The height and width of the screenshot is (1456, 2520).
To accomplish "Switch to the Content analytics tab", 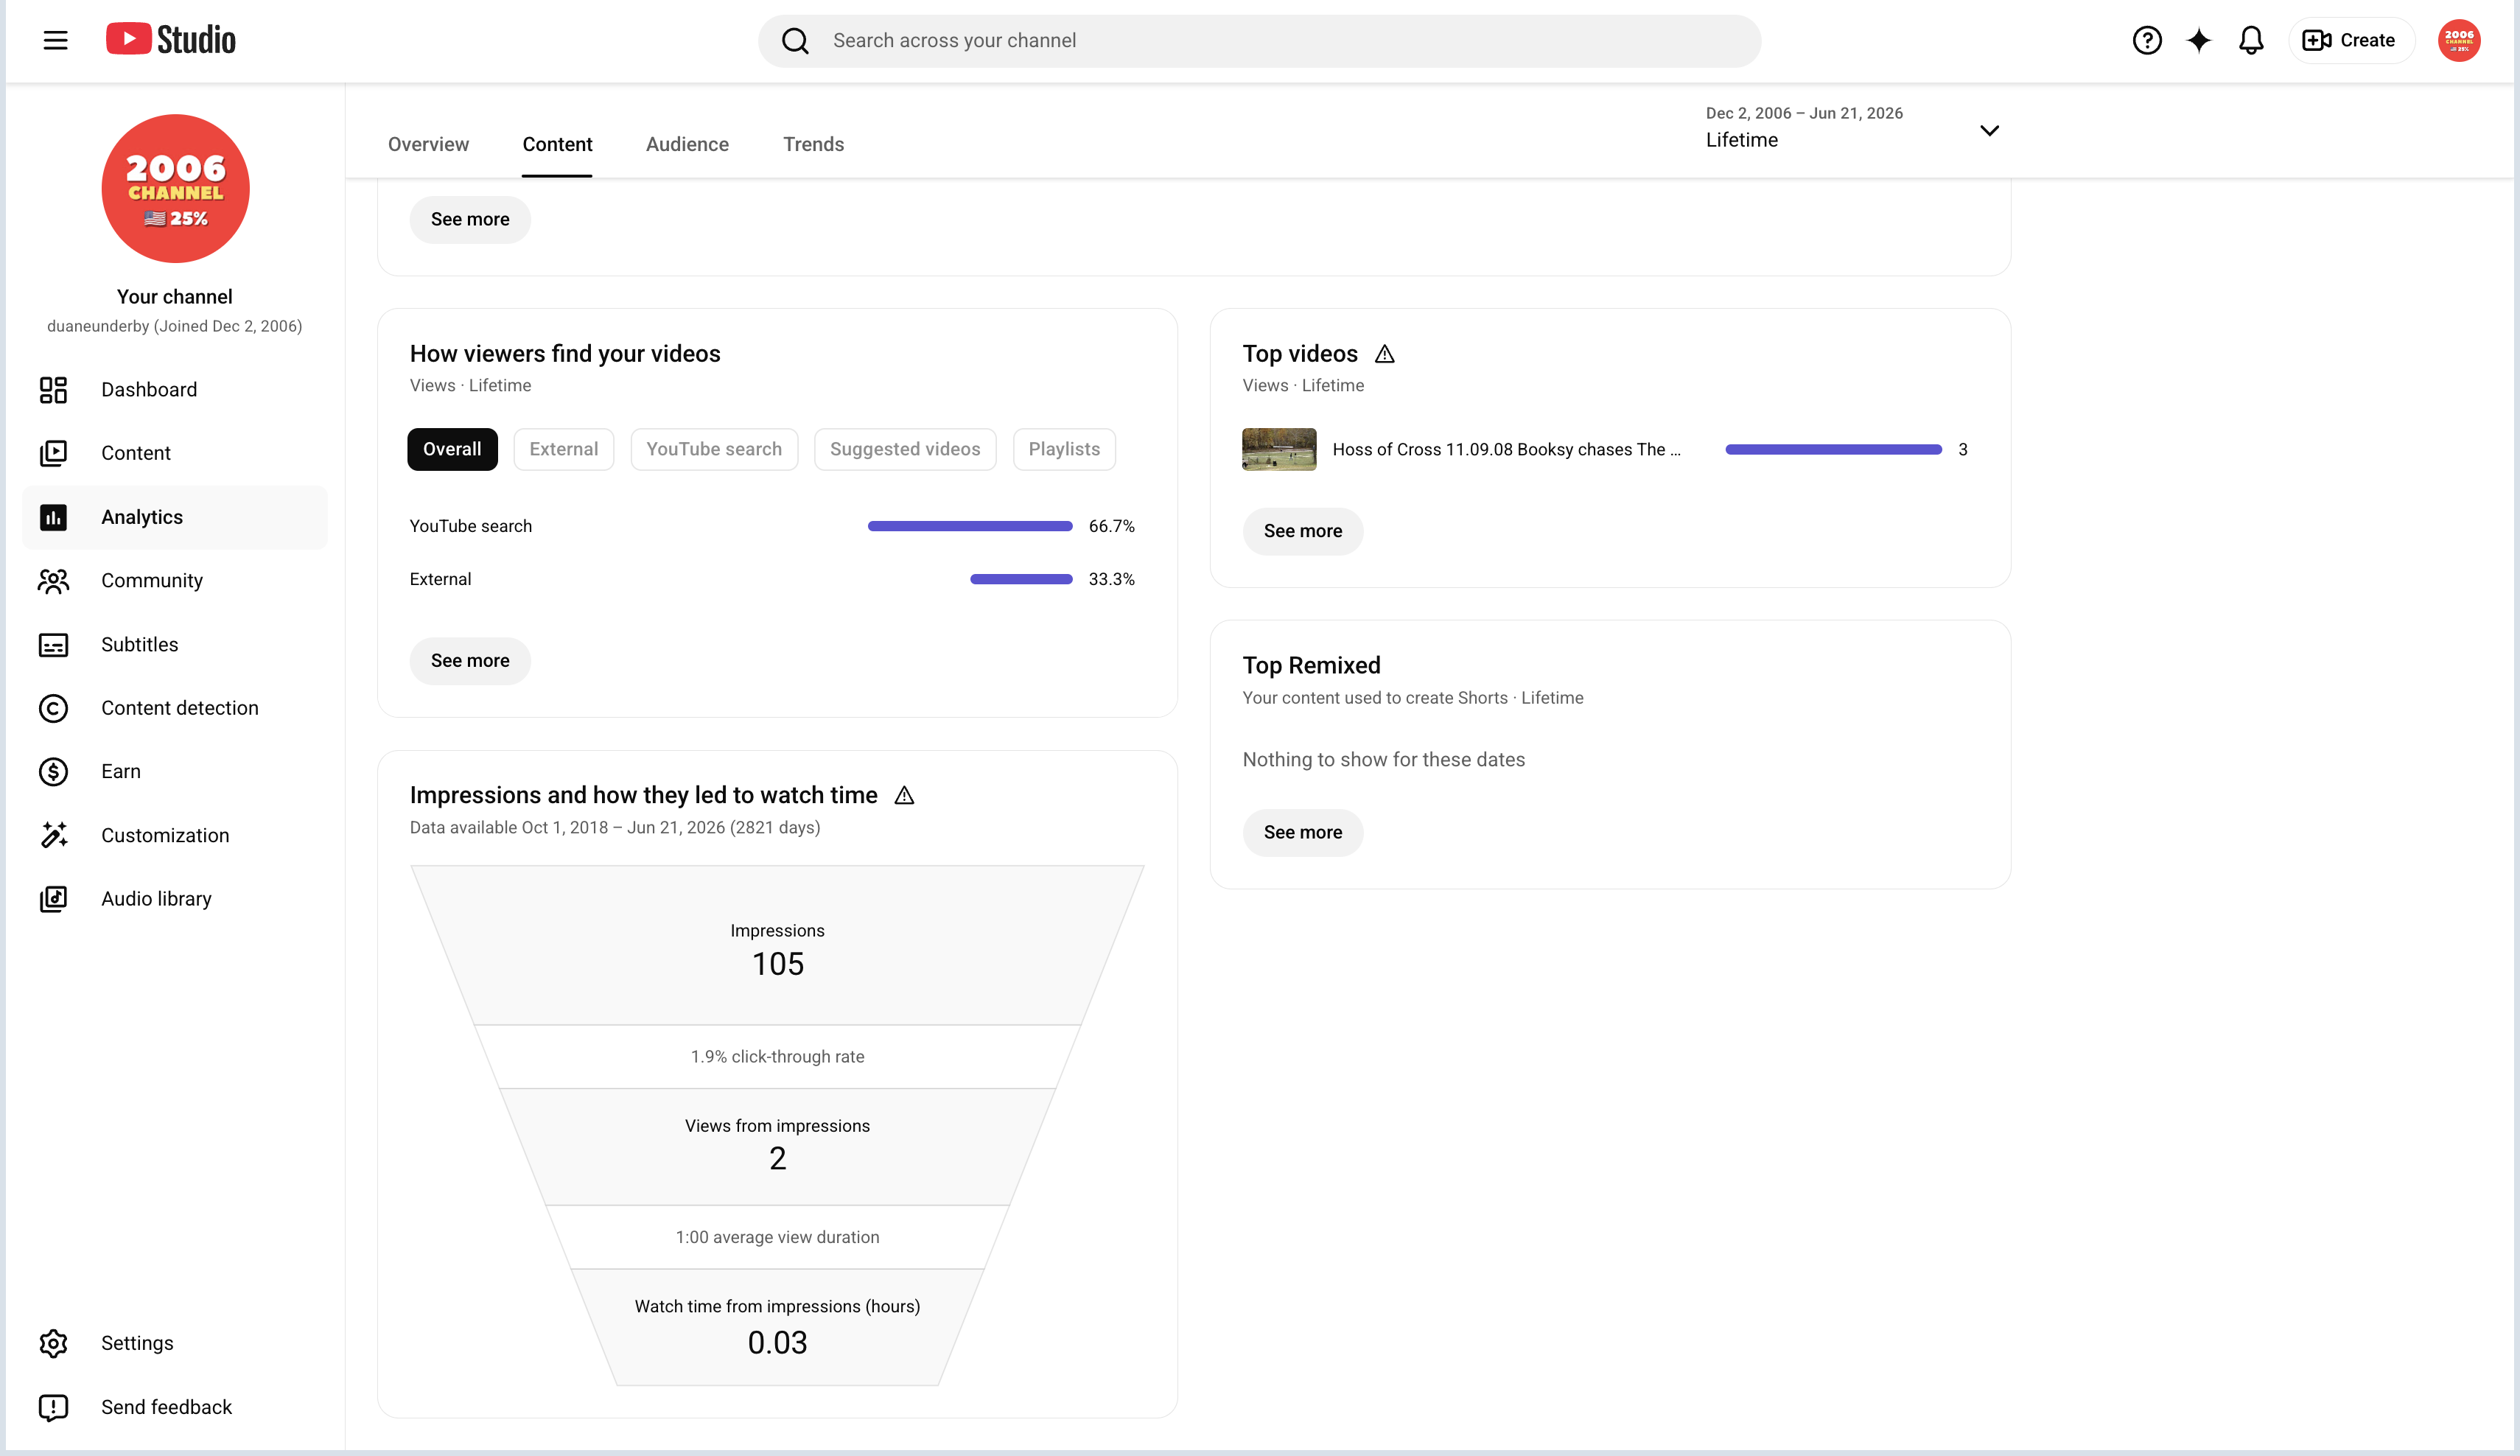I will [x=557, y=144].
